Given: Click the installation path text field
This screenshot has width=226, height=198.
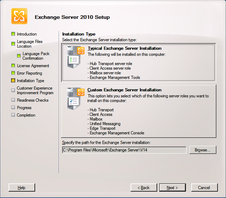Looking at the screenshot, I should (124, 150).
